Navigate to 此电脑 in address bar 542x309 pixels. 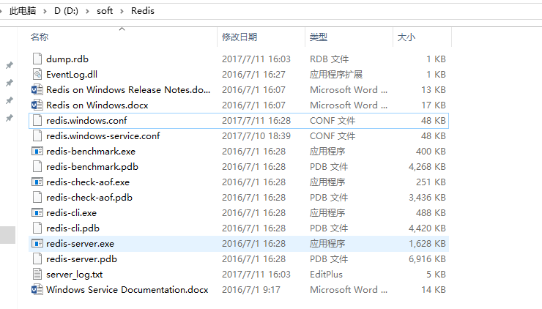click(23, 11)
